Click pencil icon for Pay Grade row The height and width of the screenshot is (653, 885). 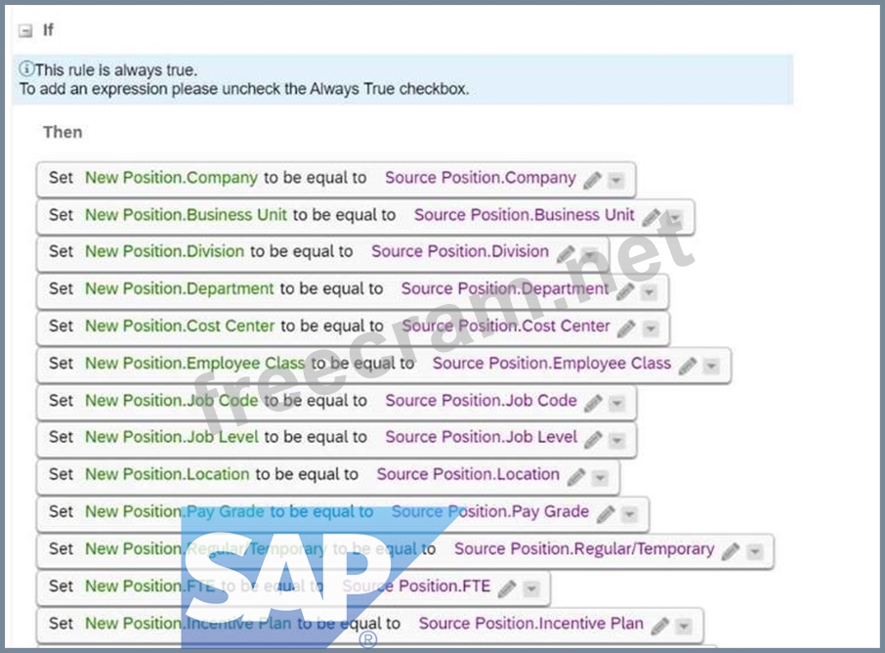point(606,514)
